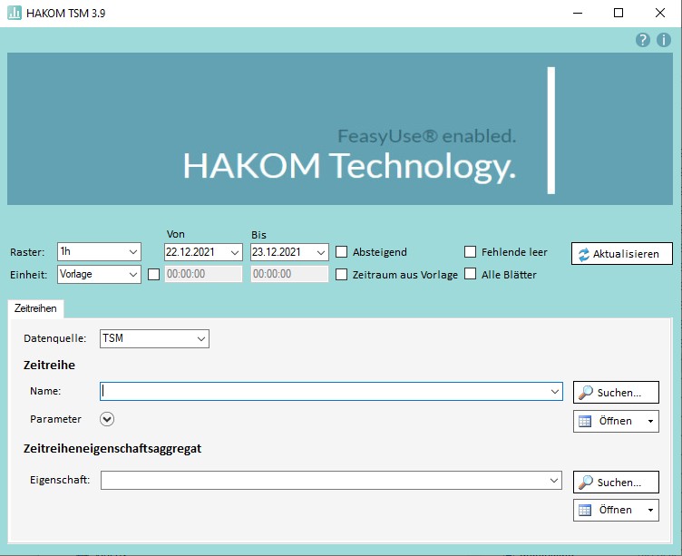
Task: Expand the Parameter section chevron
Action: (107, 419)
